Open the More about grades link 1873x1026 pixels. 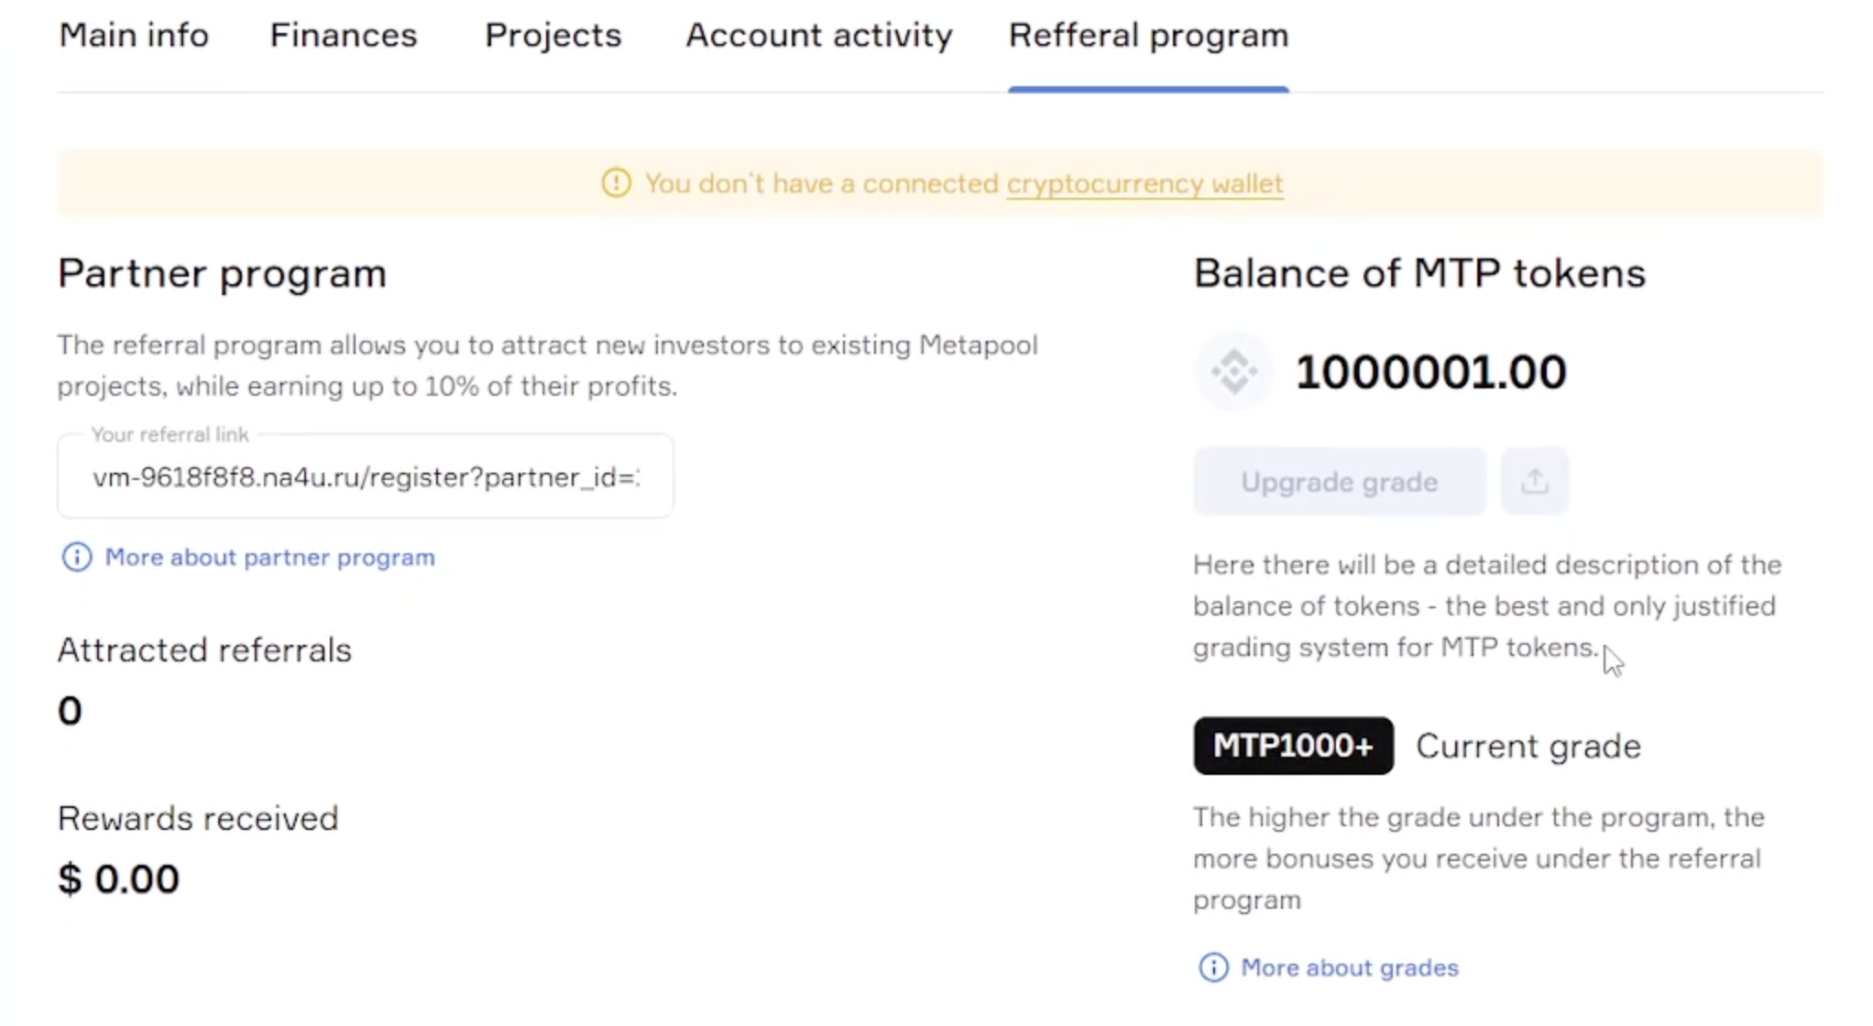(1349, 967)
